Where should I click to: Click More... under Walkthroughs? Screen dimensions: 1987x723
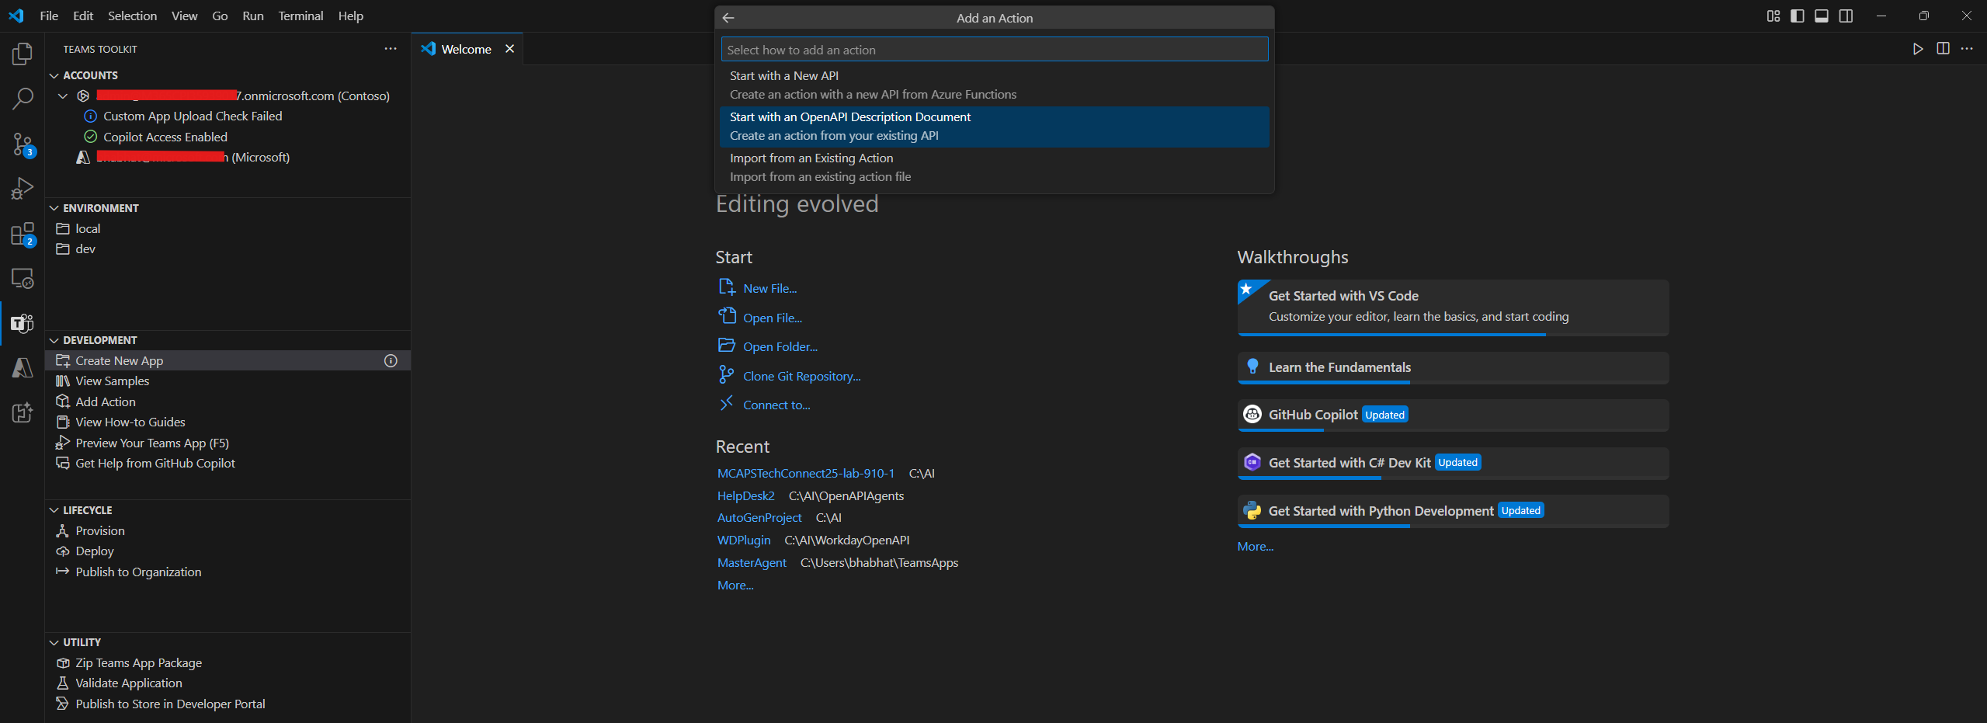point(1255,546)
